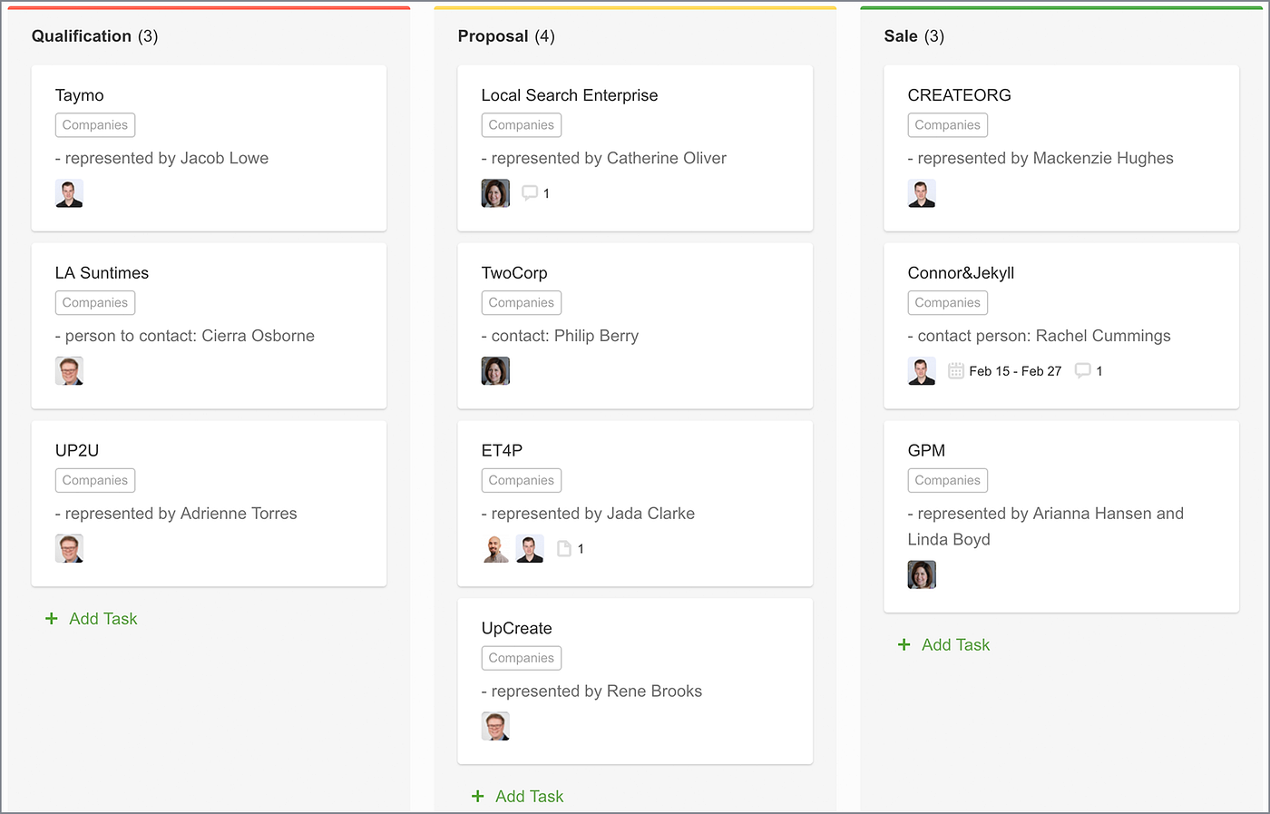Click the date range Feb 15 - Feb 27
Viewport: 1270px width, 814px height.
[x=1015, y=370]
